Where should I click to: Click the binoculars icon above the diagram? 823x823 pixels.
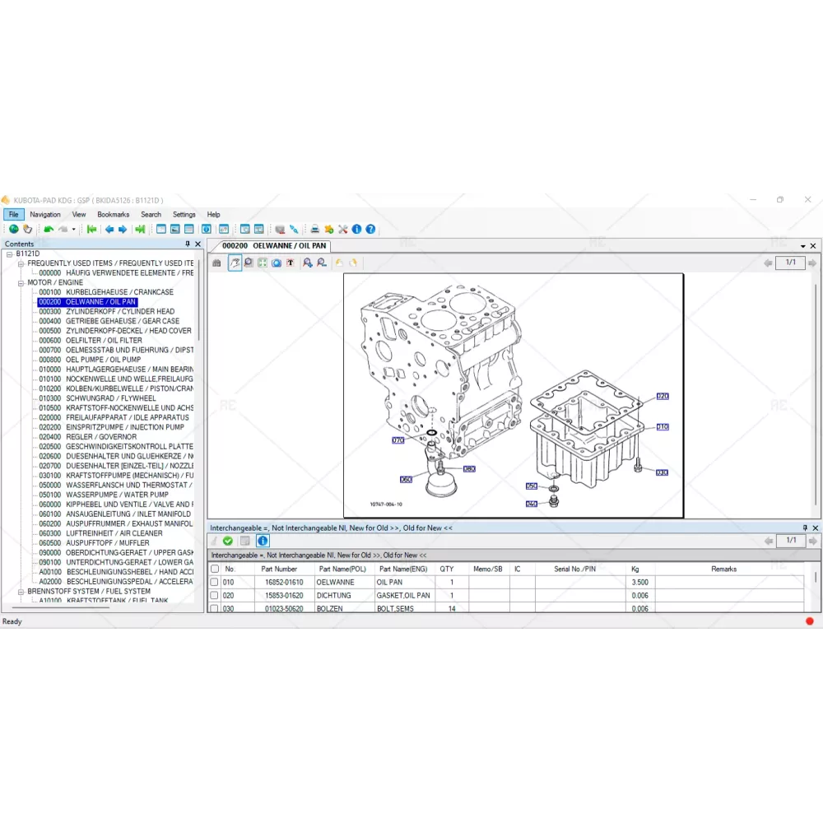click(217, 263)
